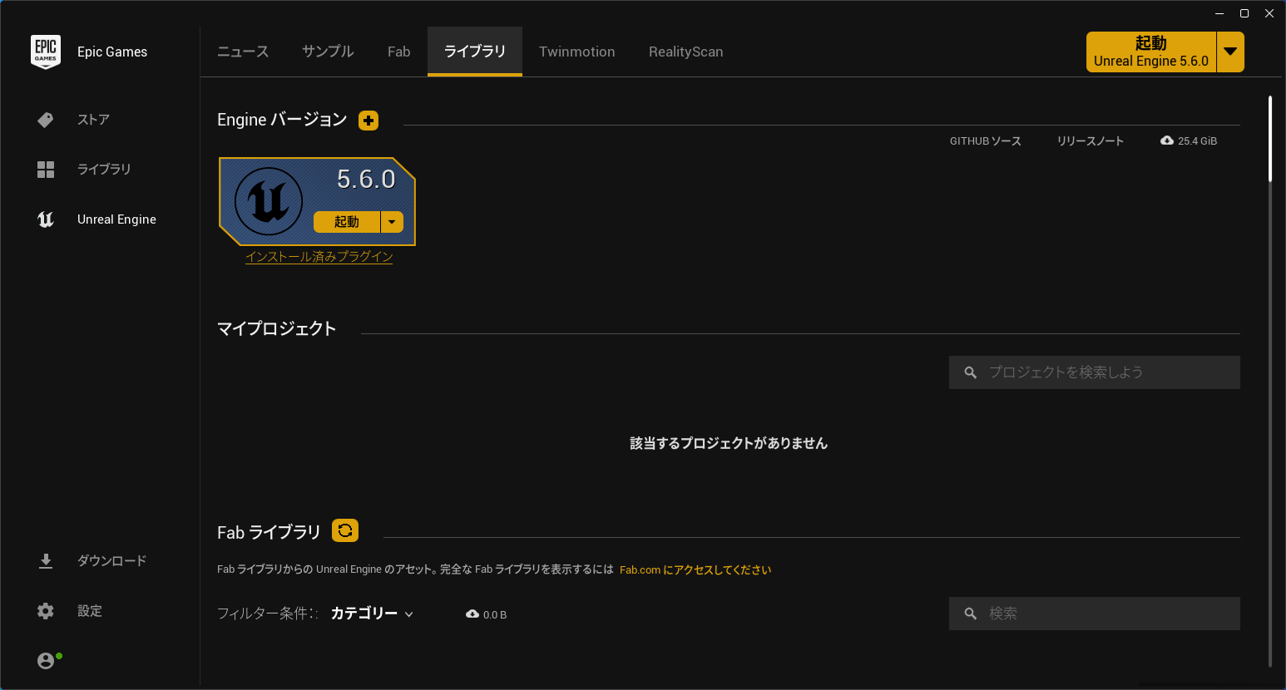
Task: Minimize the Epic Games Launcher window
Action: coord(1219,13)
